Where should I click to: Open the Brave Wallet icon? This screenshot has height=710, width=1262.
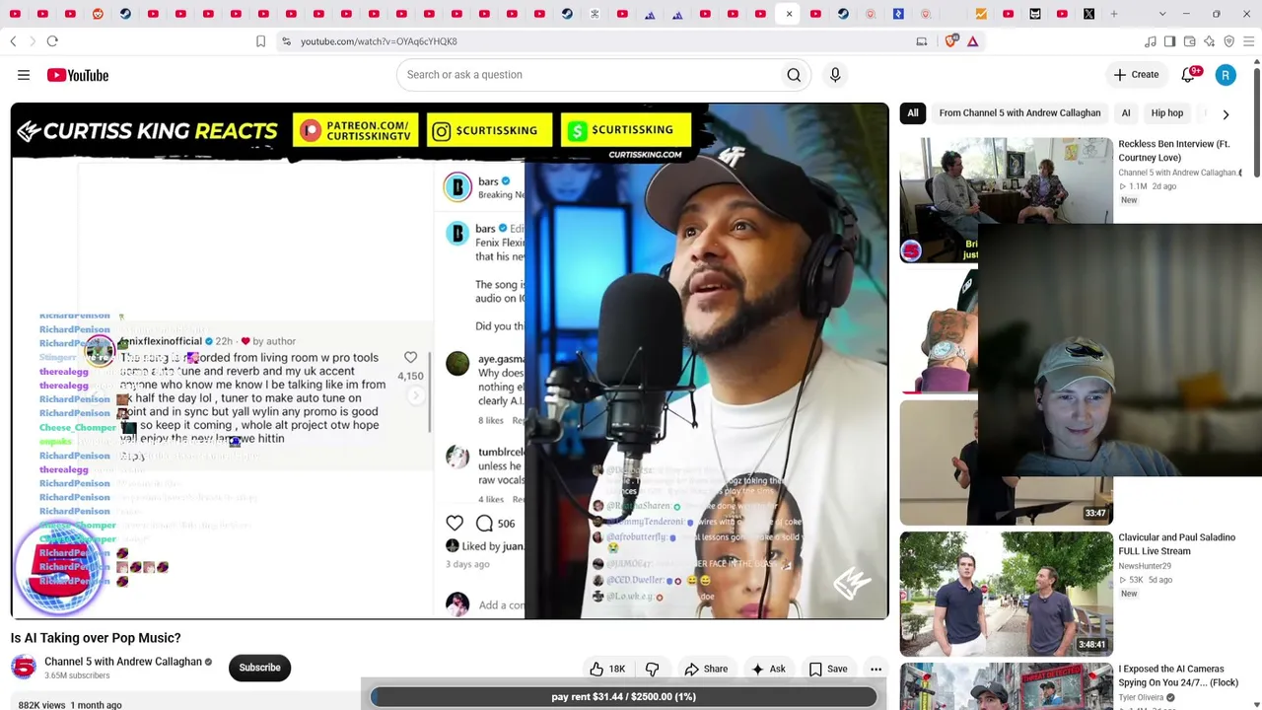(1189, 41)
